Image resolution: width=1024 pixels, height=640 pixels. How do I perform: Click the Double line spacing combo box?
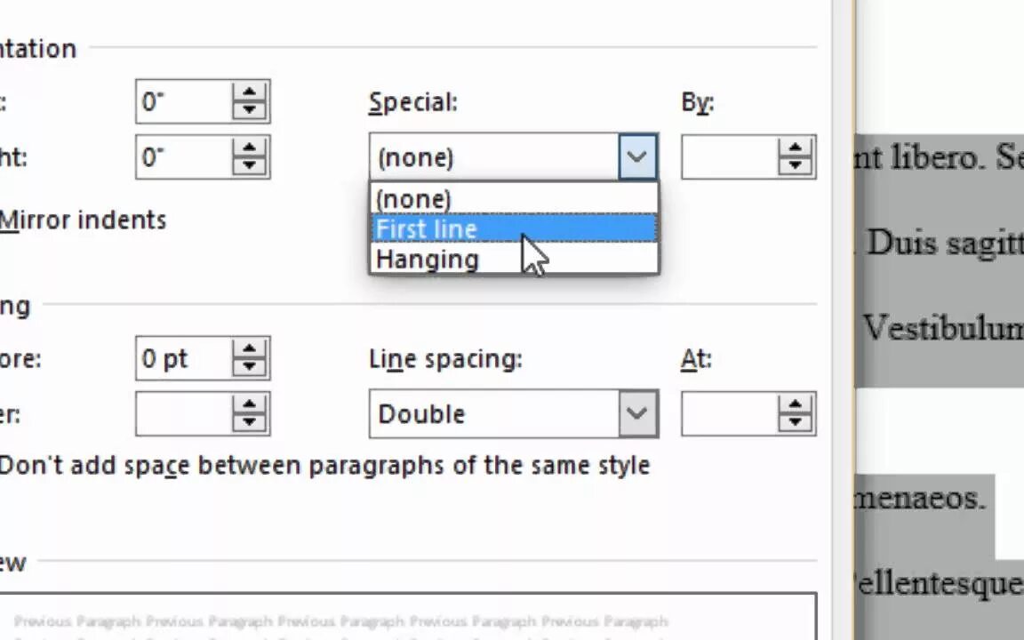pyautogui.click(x=513, y=413)
